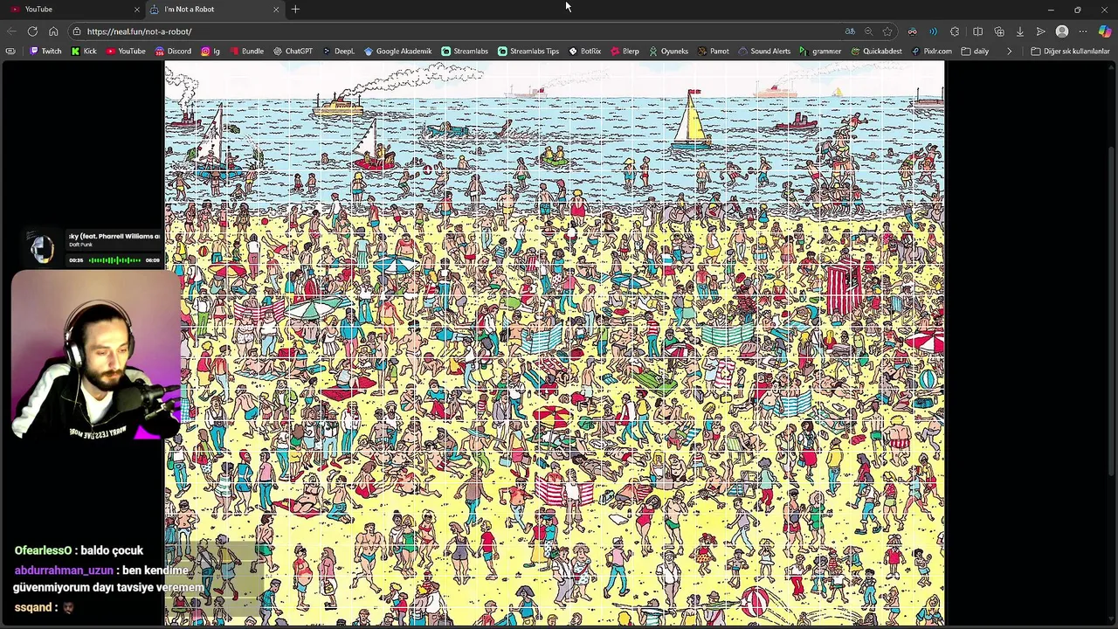Show more bookmarks chevron

click(x=1009, y=52)
